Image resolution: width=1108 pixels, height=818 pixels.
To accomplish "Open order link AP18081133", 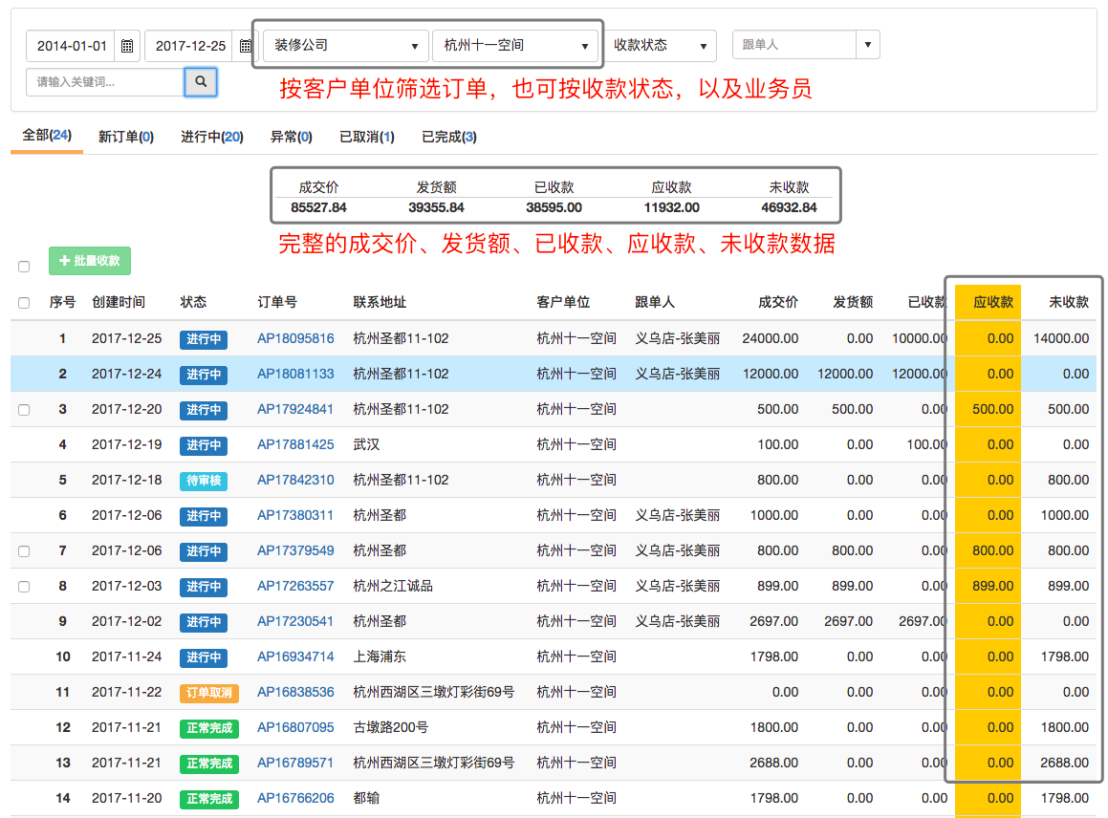I will point(295,374).
